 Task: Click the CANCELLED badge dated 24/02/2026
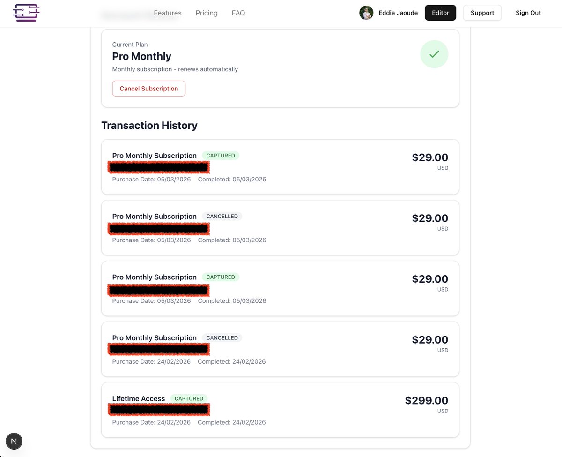pyautogui.click(x=222, y=337)
